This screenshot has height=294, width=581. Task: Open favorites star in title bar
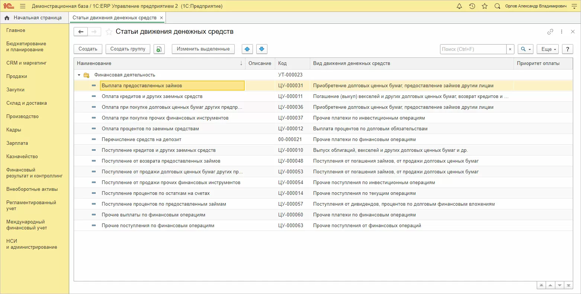click(x=484, y=6)
